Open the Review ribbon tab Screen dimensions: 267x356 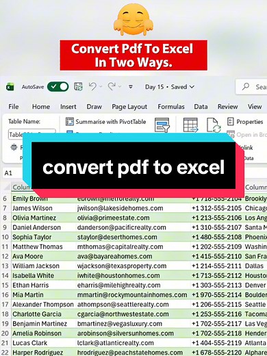click(227, 107)
